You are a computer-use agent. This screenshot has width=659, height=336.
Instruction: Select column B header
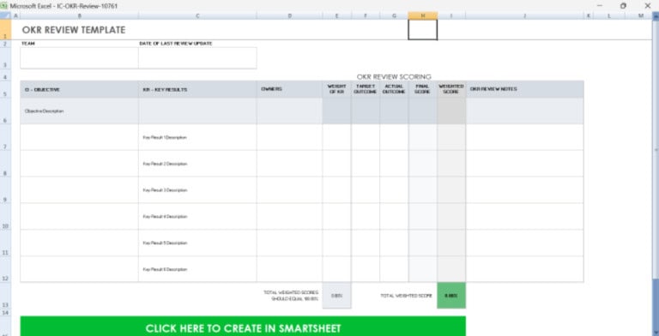tap(80, 15)
